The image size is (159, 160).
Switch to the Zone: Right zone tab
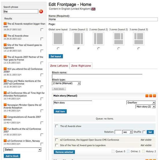81,66
